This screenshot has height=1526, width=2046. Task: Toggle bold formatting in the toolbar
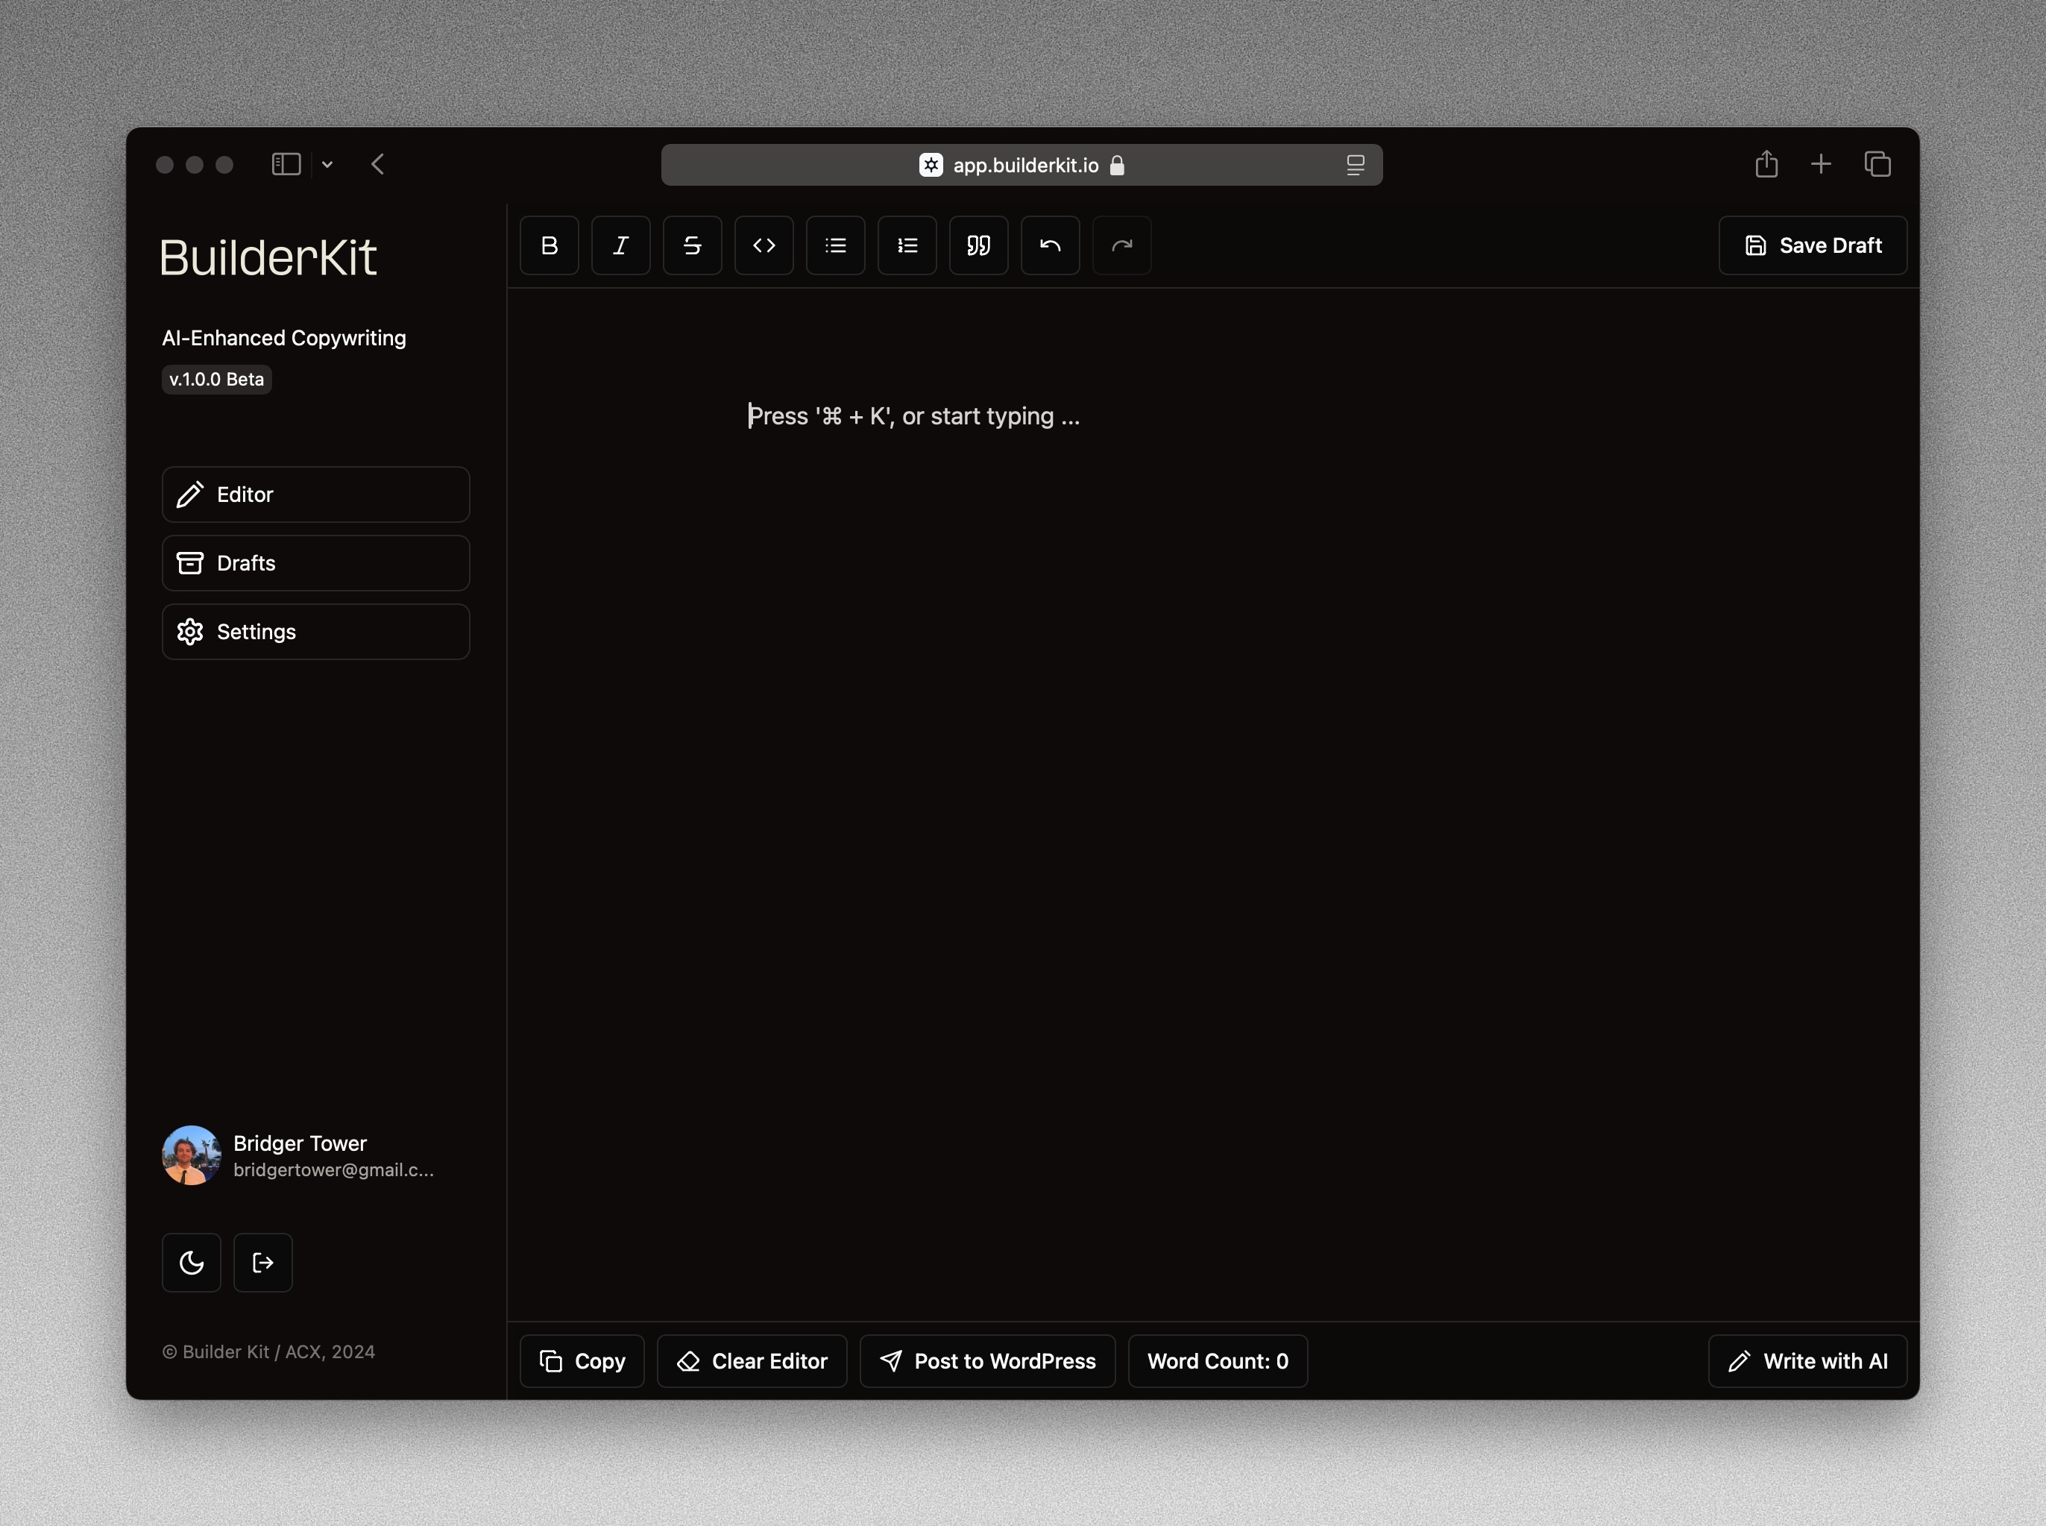tap(550, 245)
